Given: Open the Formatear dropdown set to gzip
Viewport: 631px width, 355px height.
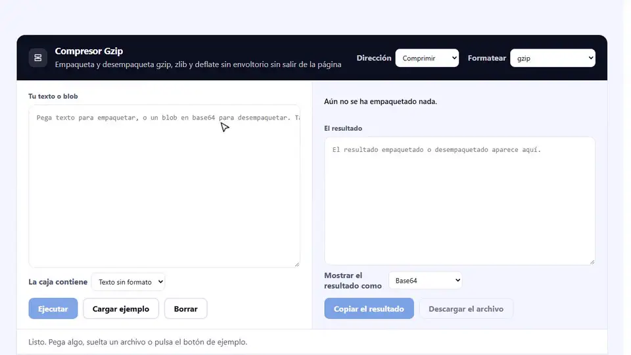Looking at the screenshot, I should click(553, 58).
